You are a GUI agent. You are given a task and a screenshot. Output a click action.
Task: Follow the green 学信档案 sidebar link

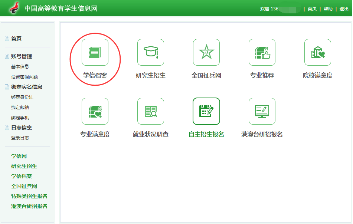(x=22, y=176)
